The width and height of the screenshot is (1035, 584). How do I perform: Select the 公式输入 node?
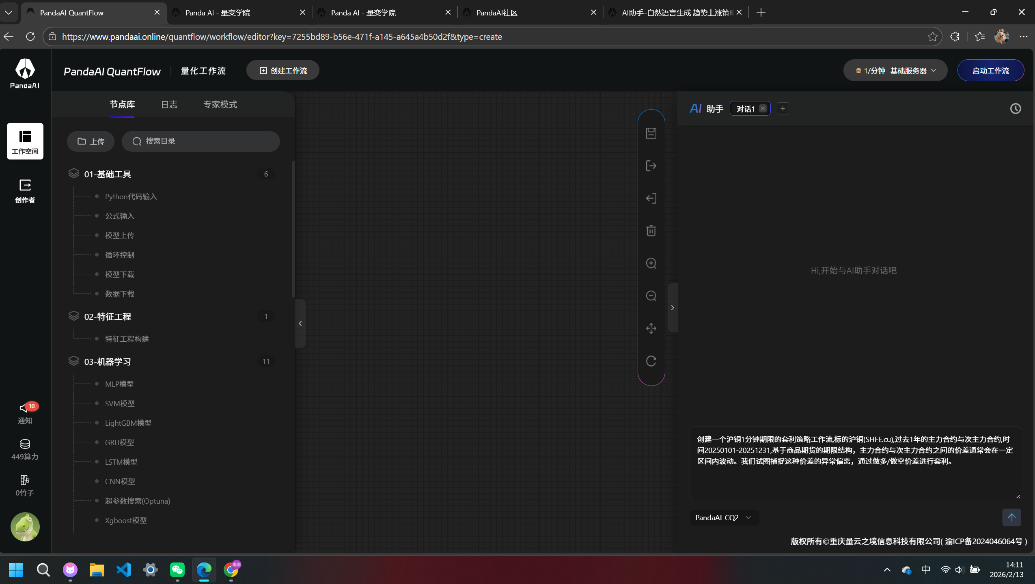tap(120, 216)
